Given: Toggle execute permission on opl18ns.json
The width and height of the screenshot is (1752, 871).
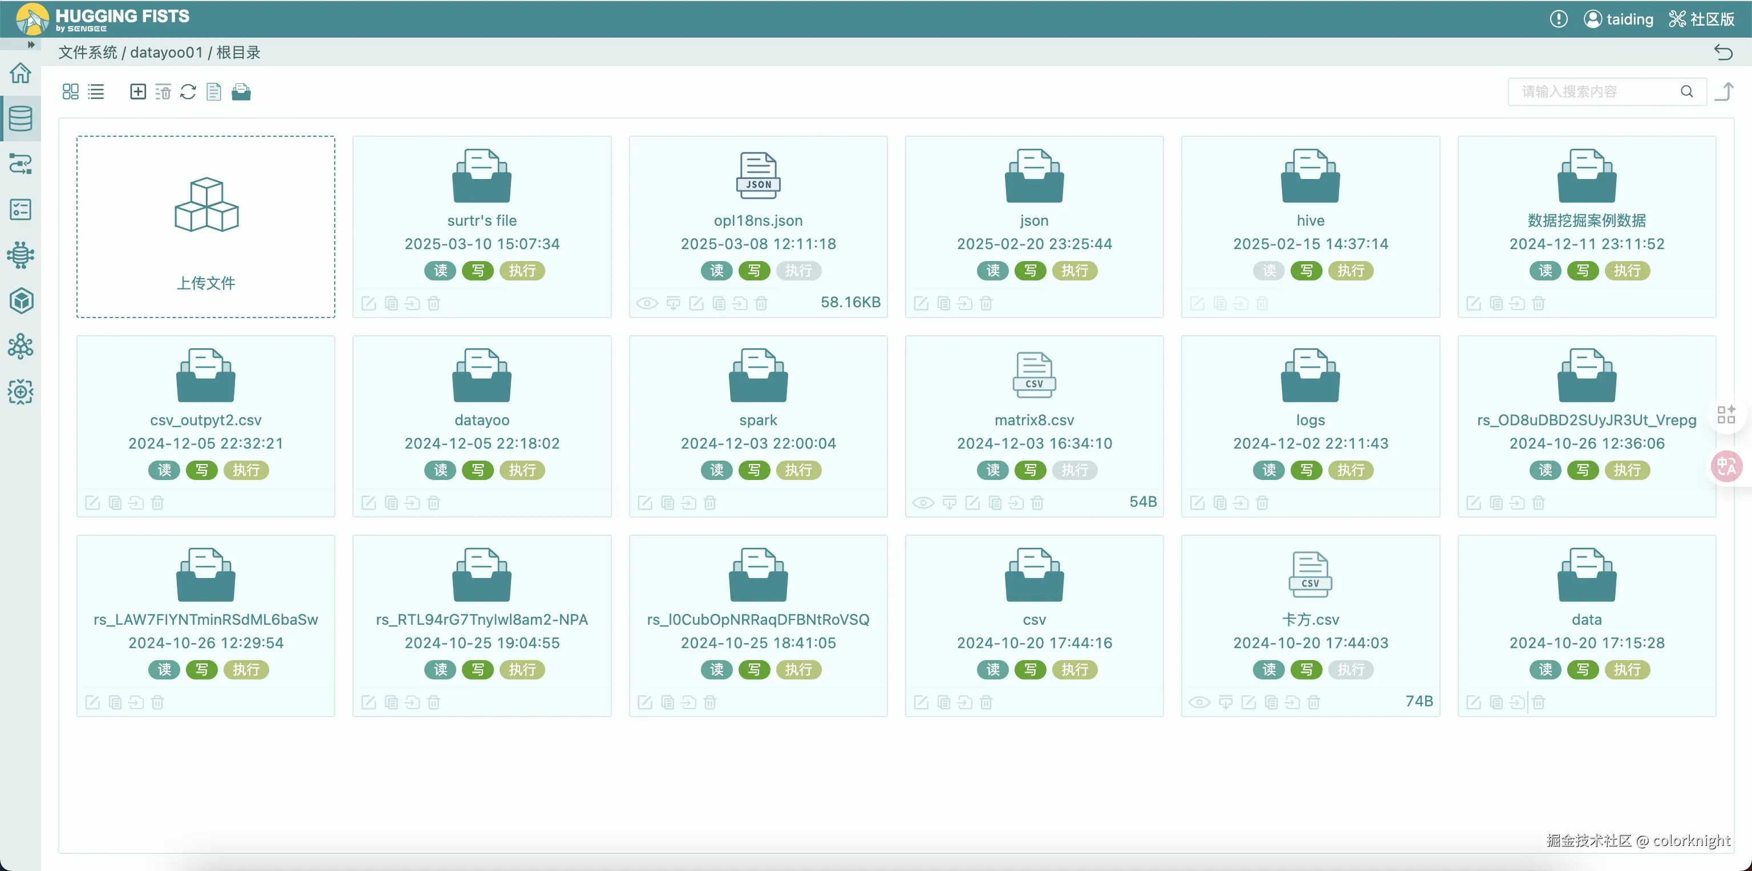Looking at the screenshot, I should point(798,271).
